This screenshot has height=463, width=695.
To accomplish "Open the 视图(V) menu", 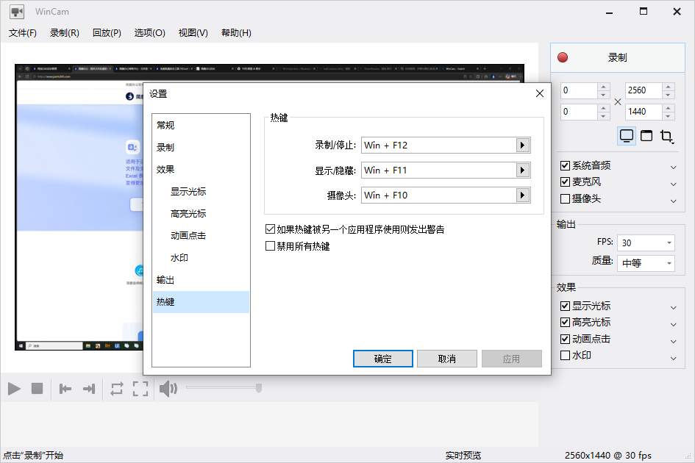I will (193, 33).
